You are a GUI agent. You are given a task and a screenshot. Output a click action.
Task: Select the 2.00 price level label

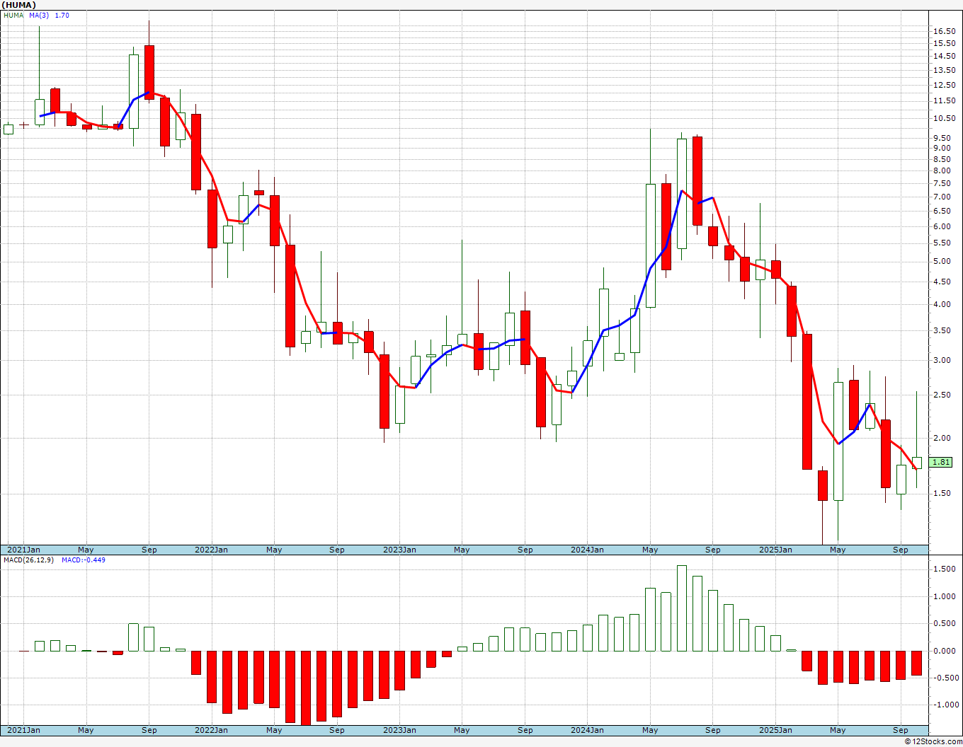[942, 438]
